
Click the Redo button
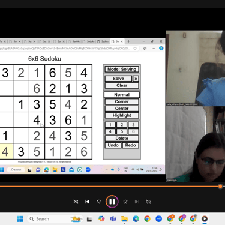click(130, 145)
